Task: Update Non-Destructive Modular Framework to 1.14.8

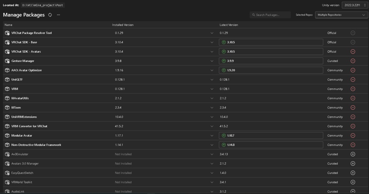Action: tap(271, 145)
